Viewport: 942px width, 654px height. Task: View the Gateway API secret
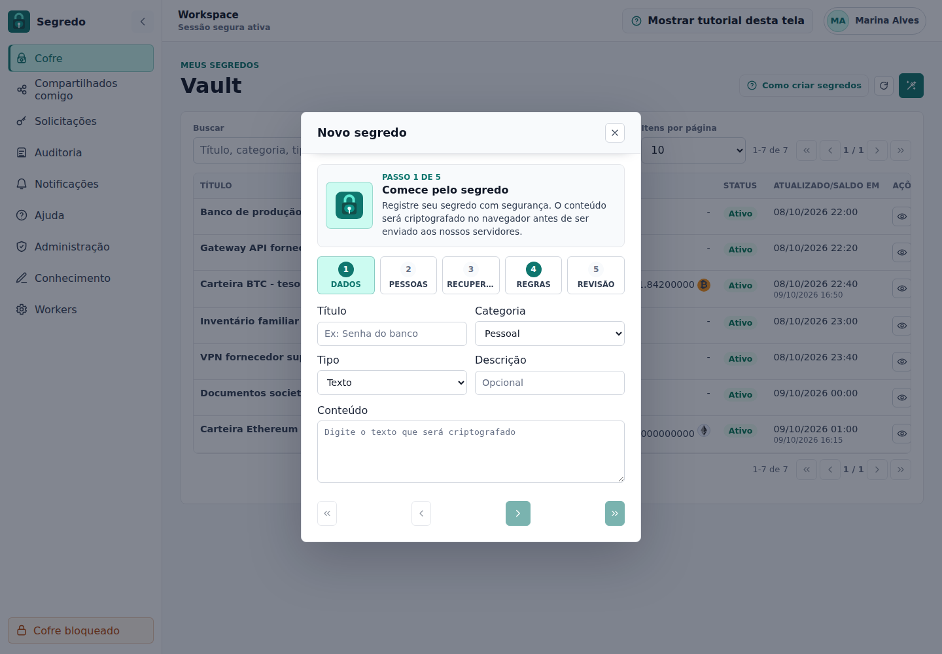click(x=902, y=252)
